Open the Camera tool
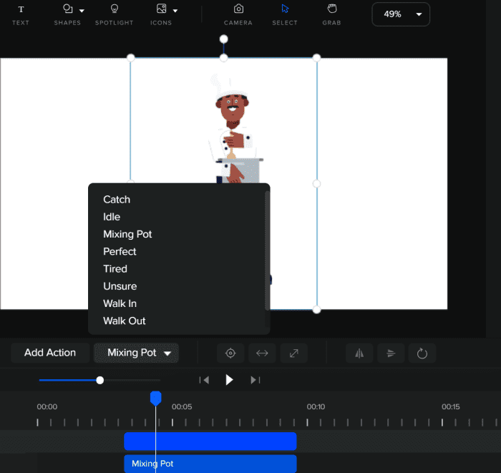The height and width of the screenshot is (473, 501). (x=238, y=14)
